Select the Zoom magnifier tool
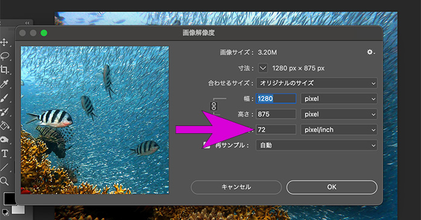 (x=4, y=181)
